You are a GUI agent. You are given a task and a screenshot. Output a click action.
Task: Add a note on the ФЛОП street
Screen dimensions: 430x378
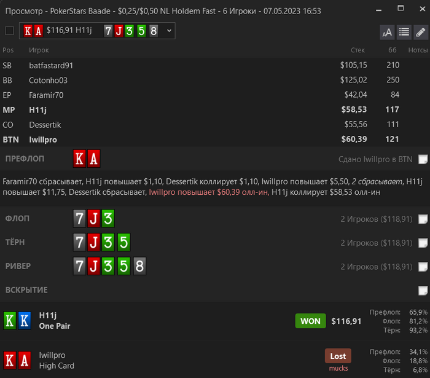(423, 219)
